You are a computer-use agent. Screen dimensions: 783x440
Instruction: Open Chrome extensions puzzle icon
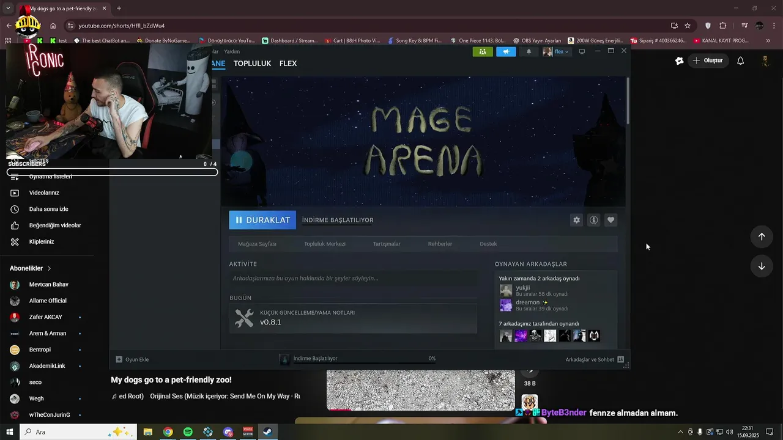723,26
